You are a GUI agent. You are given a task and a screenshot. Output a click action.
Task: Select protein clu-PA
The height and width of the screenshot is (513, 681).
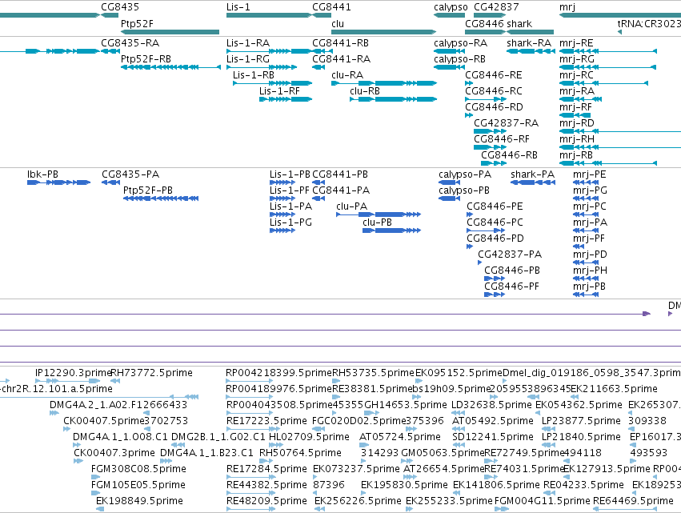(x=352, y=206)
